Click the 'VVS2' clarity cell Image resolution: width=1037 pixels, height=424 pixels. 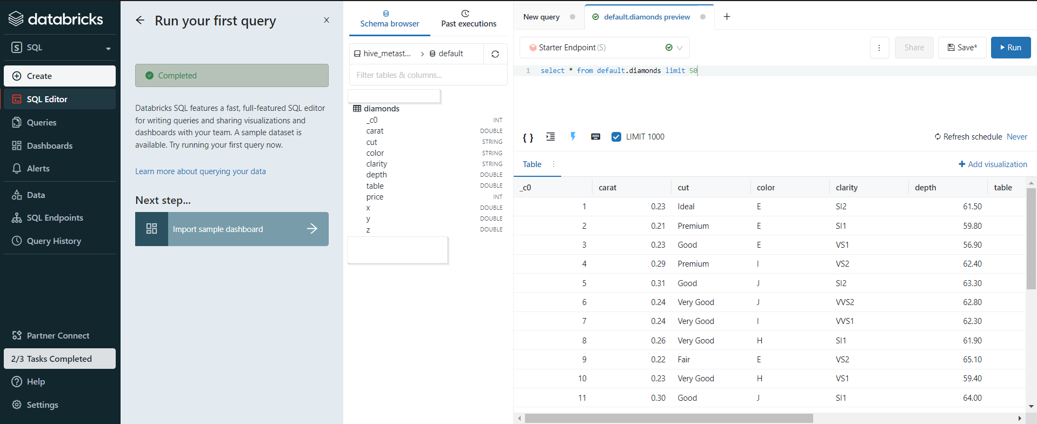click(x=845, y=302)
